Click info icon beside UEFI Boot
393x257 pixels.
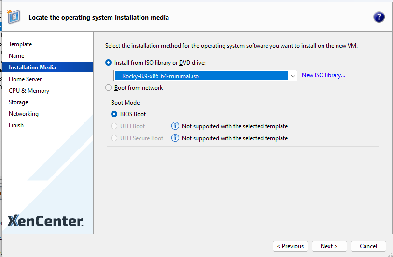tap(176, 126)
